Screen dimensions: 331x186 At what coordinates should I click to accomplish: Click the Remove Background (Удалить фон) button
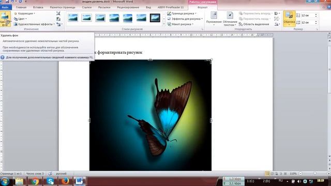[5, 19]
